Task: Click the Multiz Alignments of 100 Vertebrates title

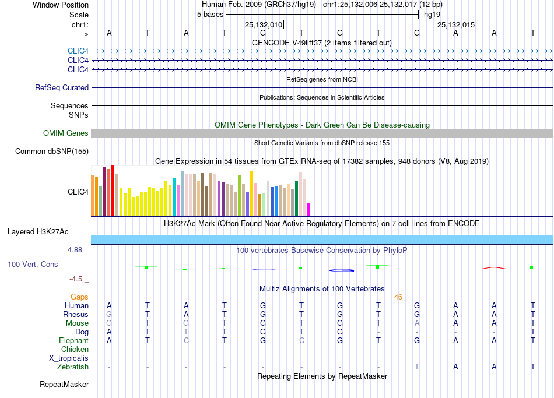Action: click(322, 289)
